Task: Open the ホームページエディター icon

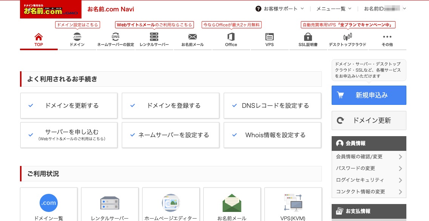Action: tap(171, 203)
